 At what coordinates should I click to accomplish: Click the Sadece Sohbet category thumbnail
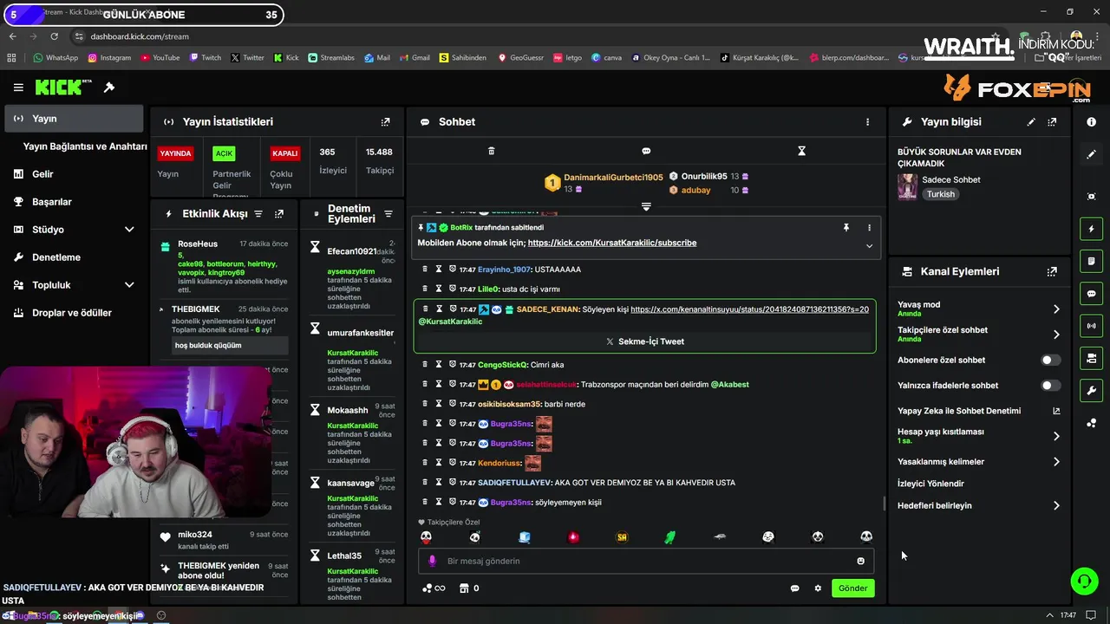point(908,186)
